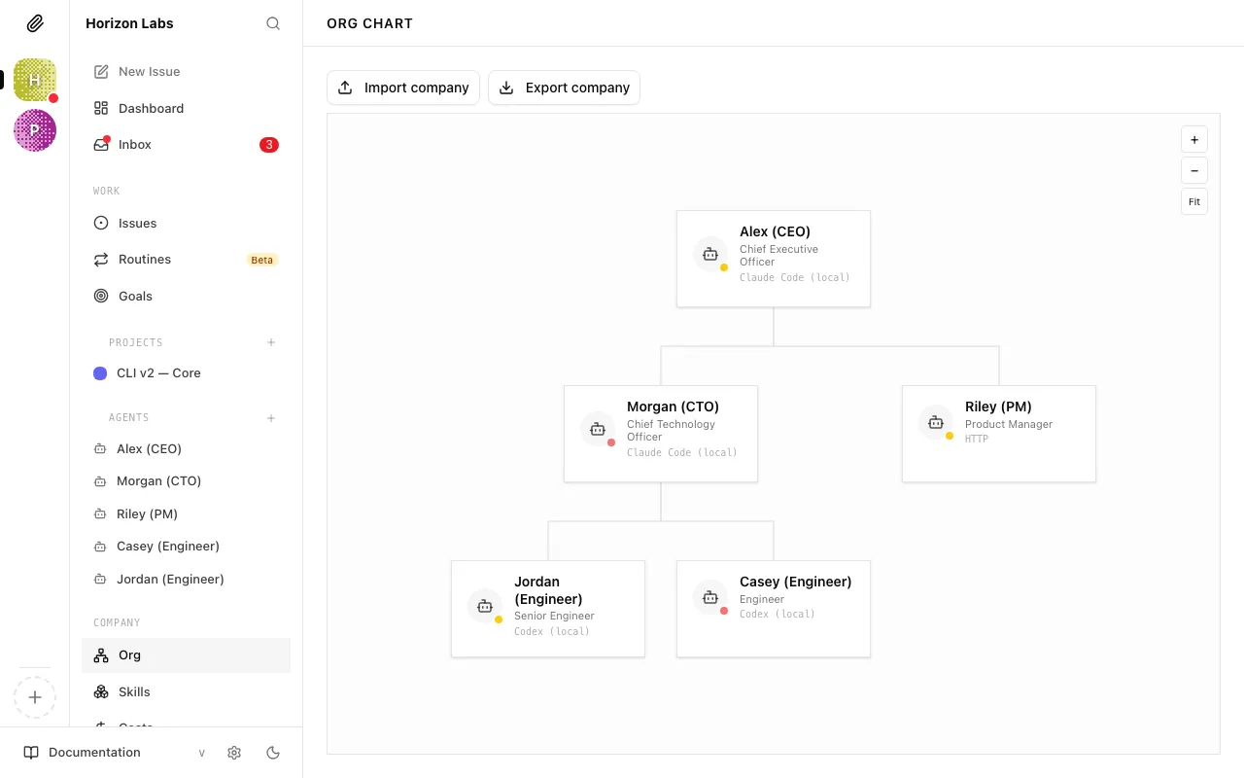1244x778 pixels.
Task: Open settings with the gear icon
Action: pos(234,753)
